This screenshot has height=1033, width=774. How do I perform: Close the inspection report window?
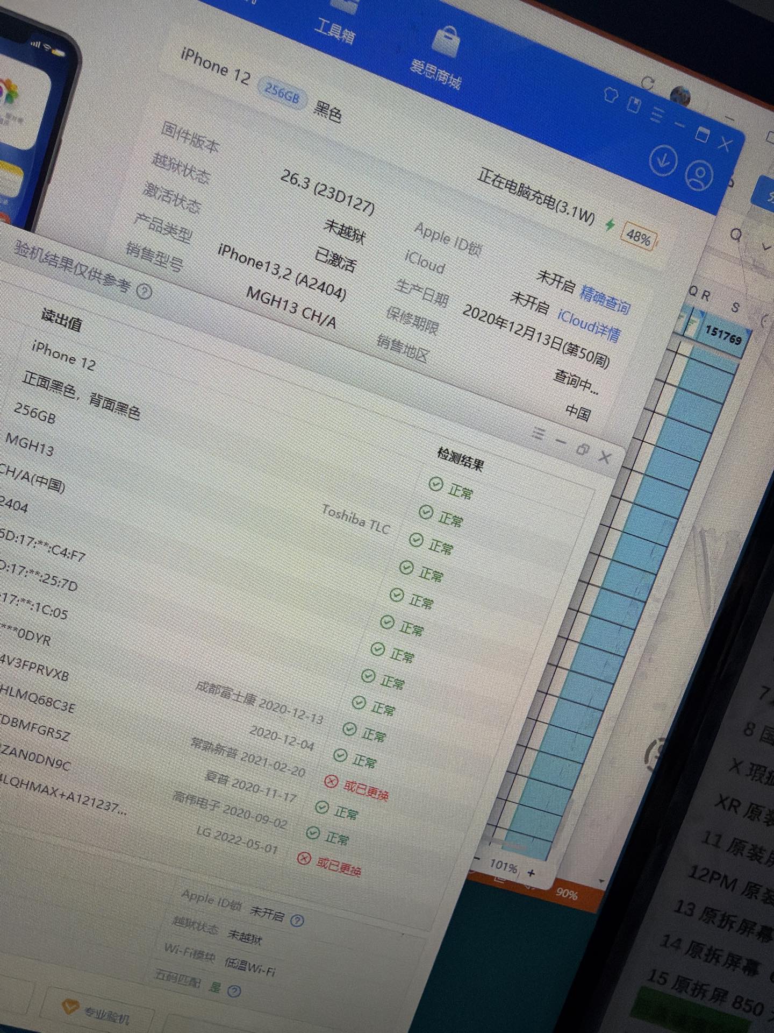605,457
